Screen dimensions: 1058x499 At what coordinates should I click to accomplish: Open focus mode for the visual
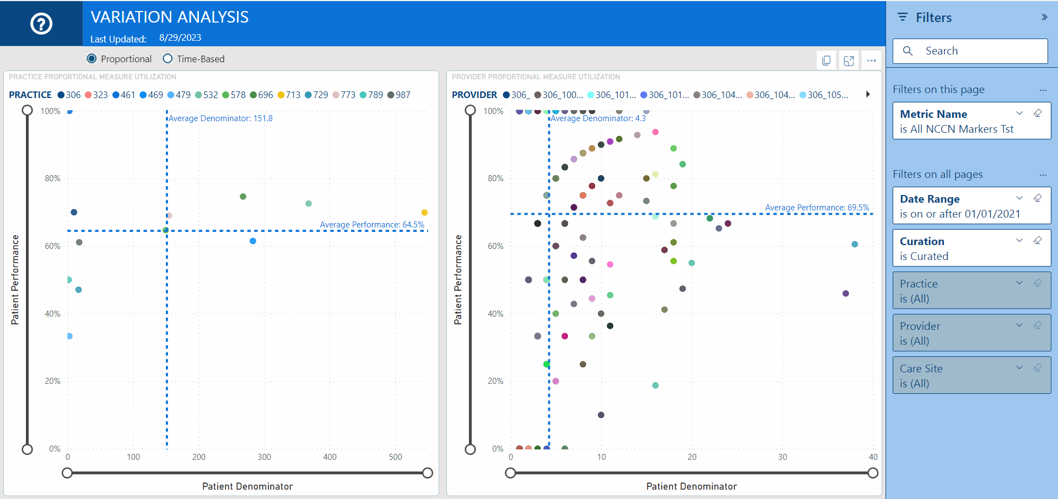pos(849,61)
